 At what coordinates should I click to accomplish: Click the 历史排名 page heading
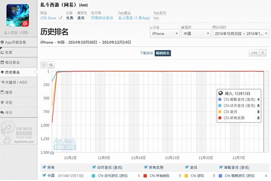coord(54,32)
